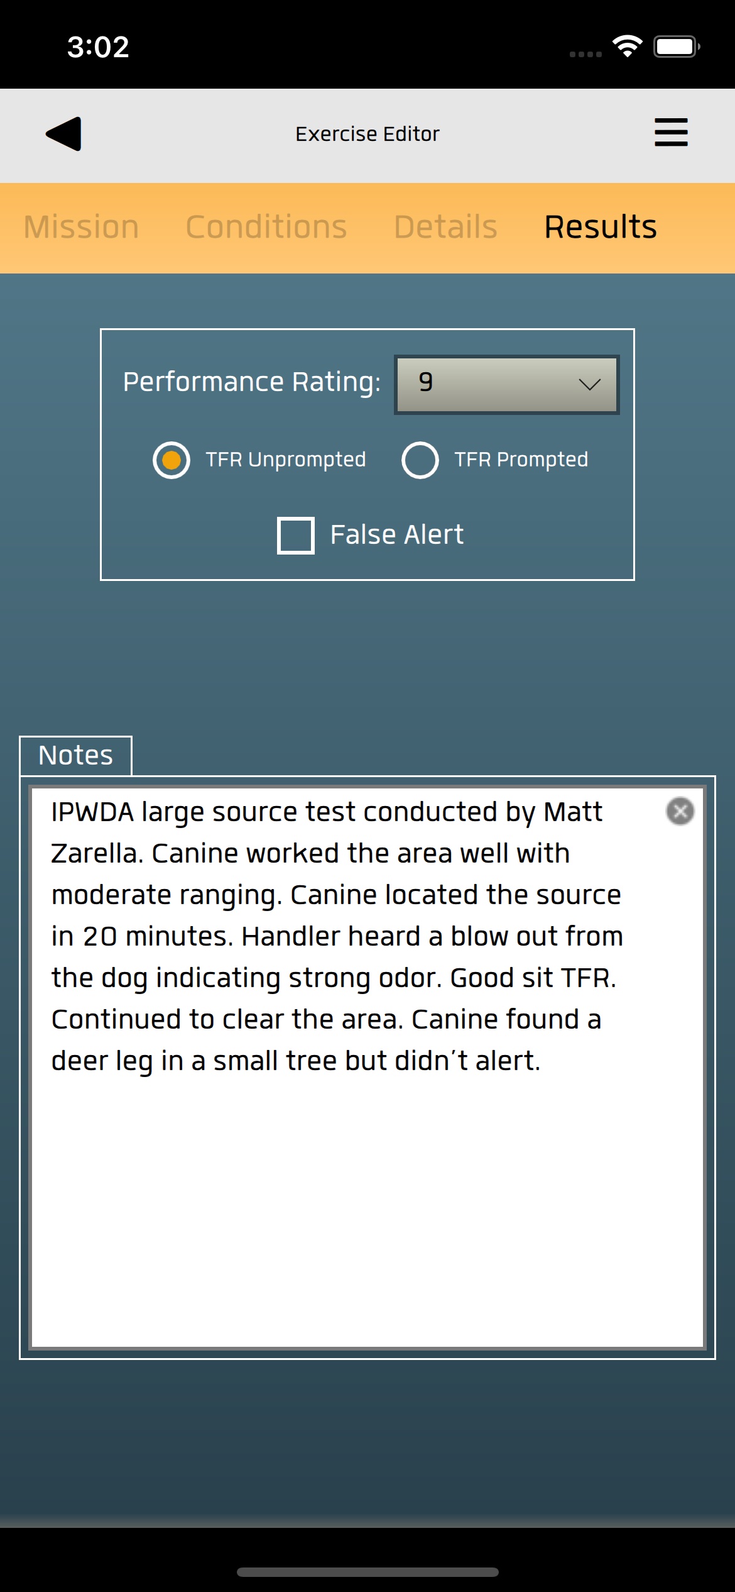Open the Performance Rating dropdown

pos(506,384)
